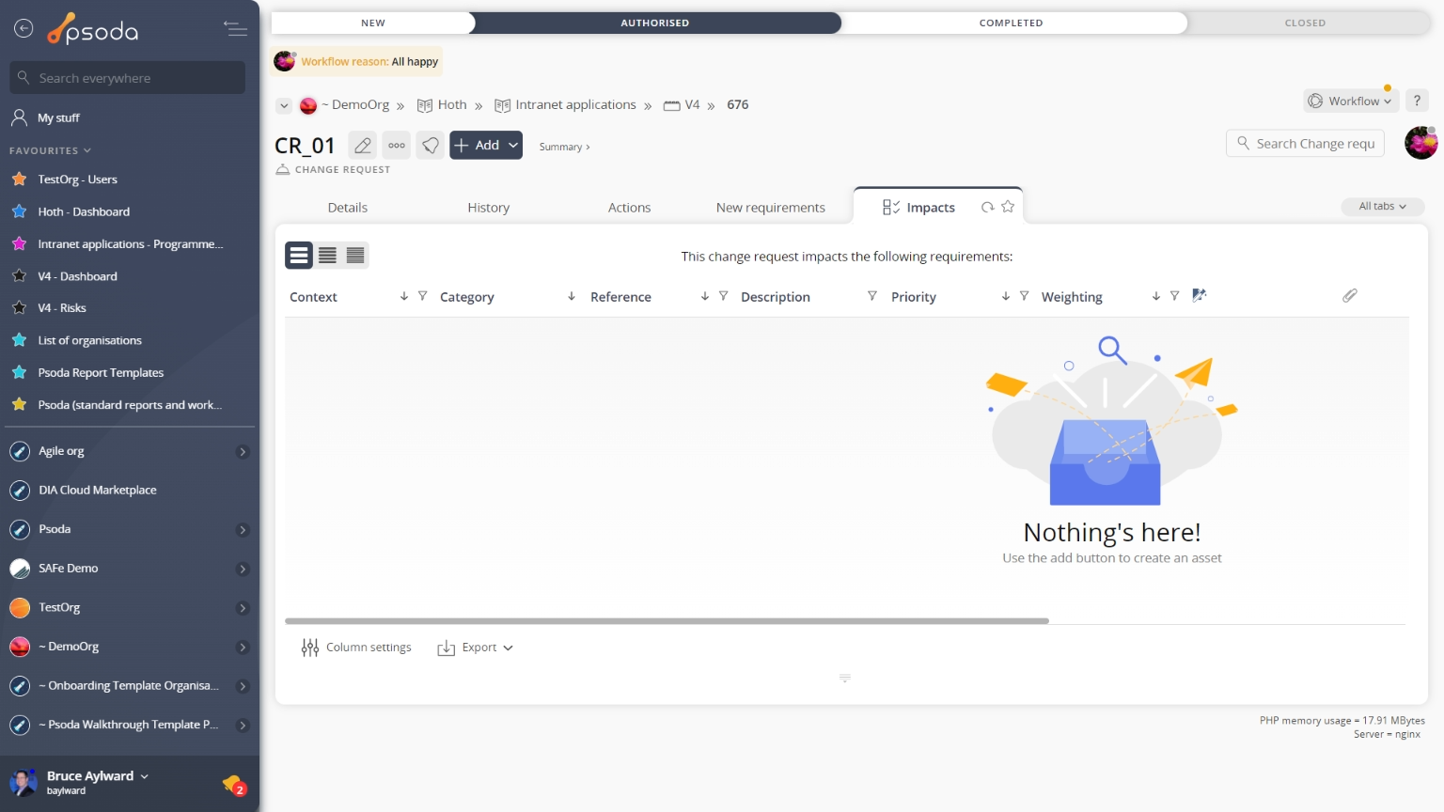Switch to the History tab
Screen dimensions: 1444x812
[489, 208]
